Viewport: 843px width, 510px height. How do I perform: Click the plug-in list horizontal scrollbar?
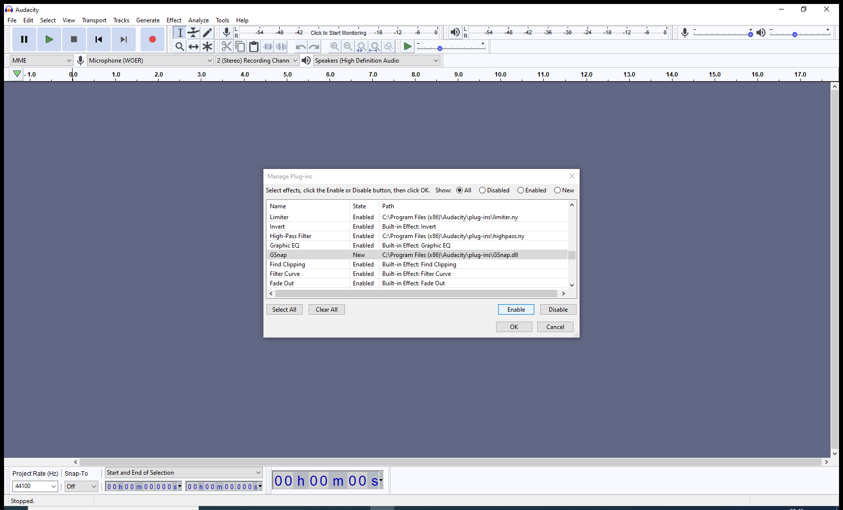coord(417,294)
